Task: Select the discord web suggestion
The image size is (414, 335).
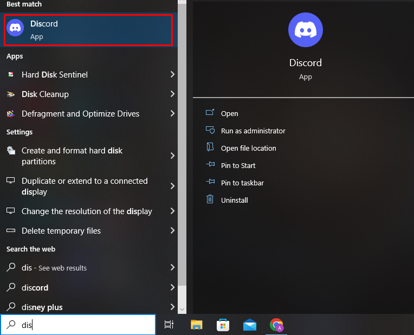Action: click(89, 287)
